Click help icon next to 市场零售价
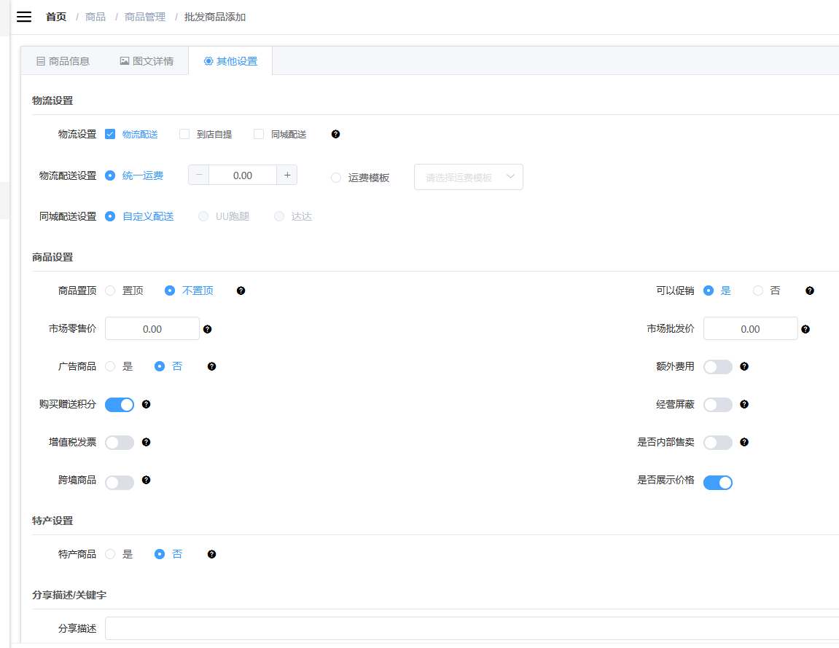 pyautogui.click(x=208, y=329)
